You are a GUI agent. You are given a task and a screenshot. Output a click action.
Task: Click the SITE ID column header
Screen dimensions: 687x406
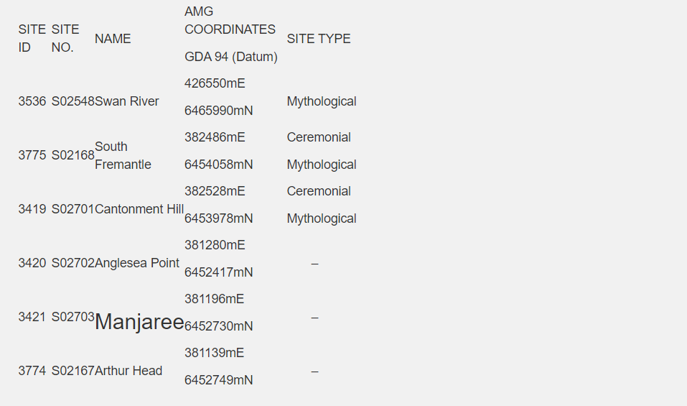(x=32, y=39)
